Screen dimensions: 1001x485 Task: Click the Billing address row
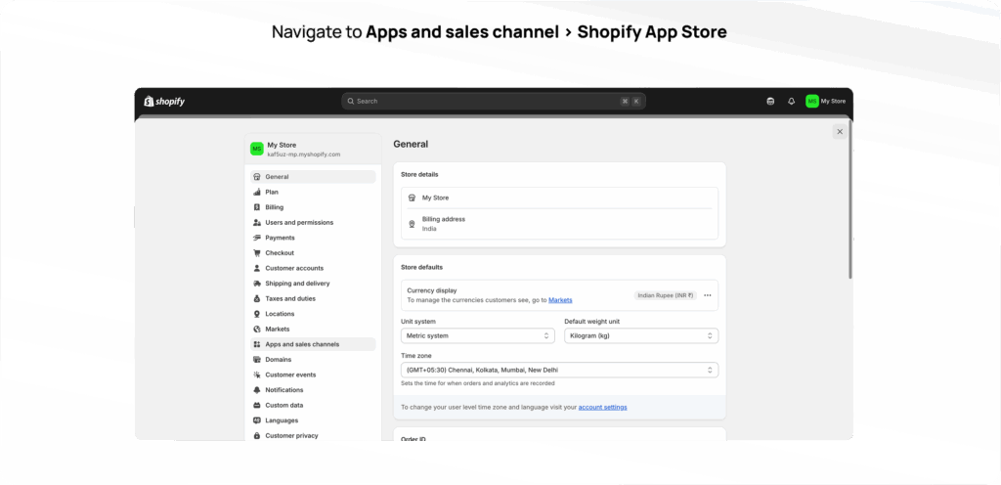point(559,224)
